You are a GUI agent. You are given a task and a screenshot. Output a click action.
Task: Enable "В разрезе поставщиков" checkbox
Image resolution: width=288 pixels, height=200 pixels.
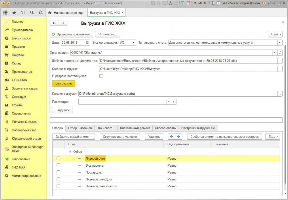tap(101, 76)
